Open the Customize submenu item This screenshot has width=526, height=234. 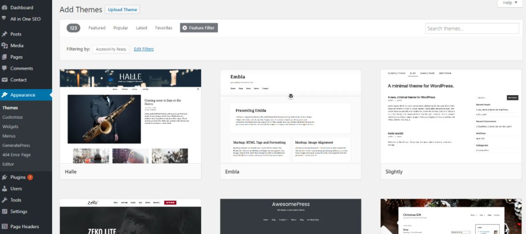click(12, 117)
